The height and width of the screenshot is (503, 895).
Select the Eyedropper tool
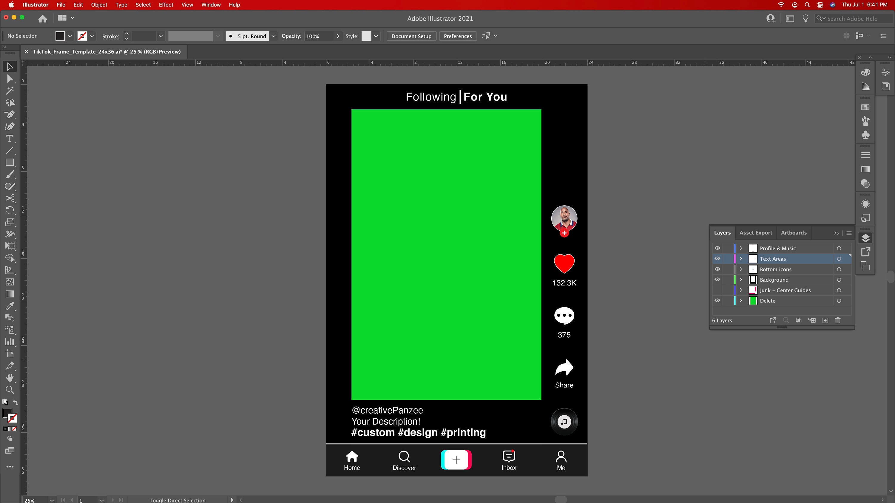pos(10,306)
